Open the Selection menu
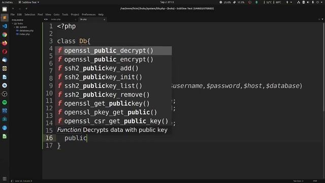Viewport: 325px width, 183px height. (x=30, y=15)
